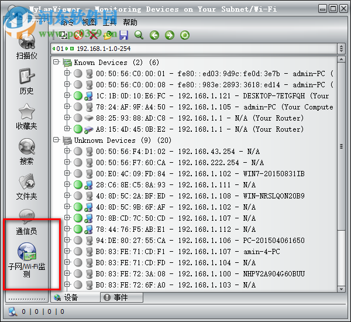Click the device list vertical scrollbar thumb
This screenshot has width=351, height=322.
[341, 146]
